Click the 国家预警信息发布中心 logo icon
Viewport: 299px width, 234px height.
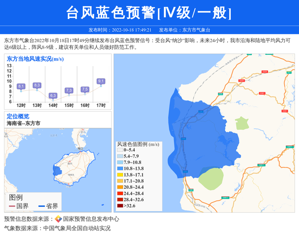pyautogui.click(x=58, y=219)
